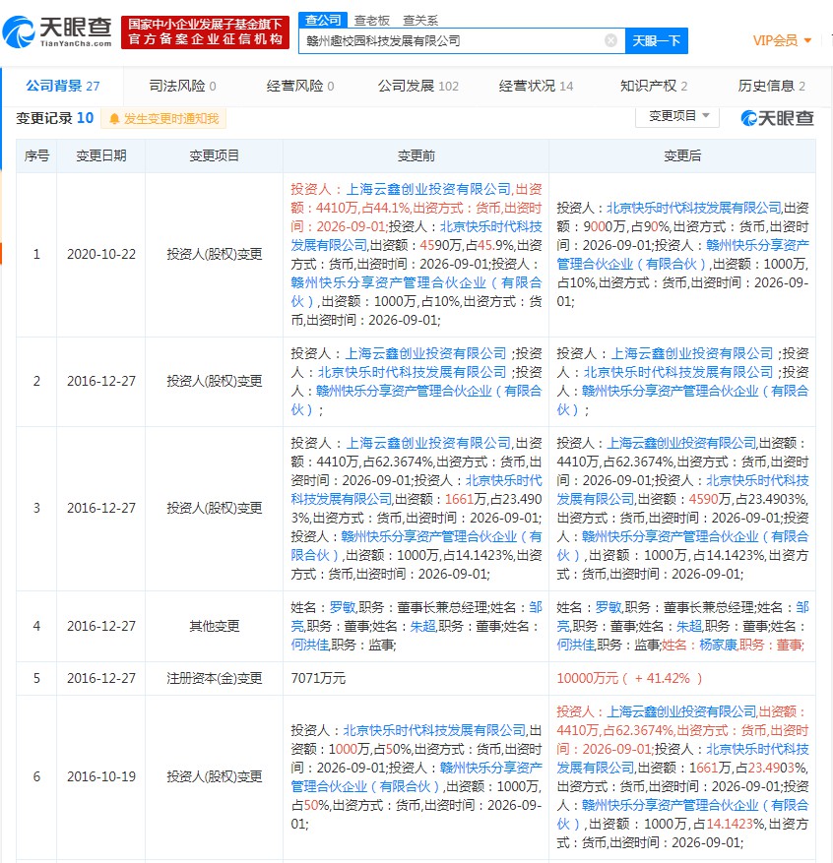The image size is (833, 863).
Task: Open 赣州快乐分享 link in row 3 变更前
Action: click(416, 545)
